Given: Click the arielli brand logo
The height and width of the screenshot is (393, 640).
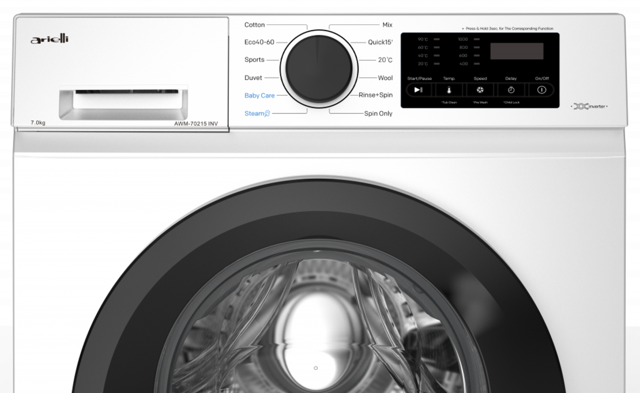Looking at the screenshot, I should point(50,39).
